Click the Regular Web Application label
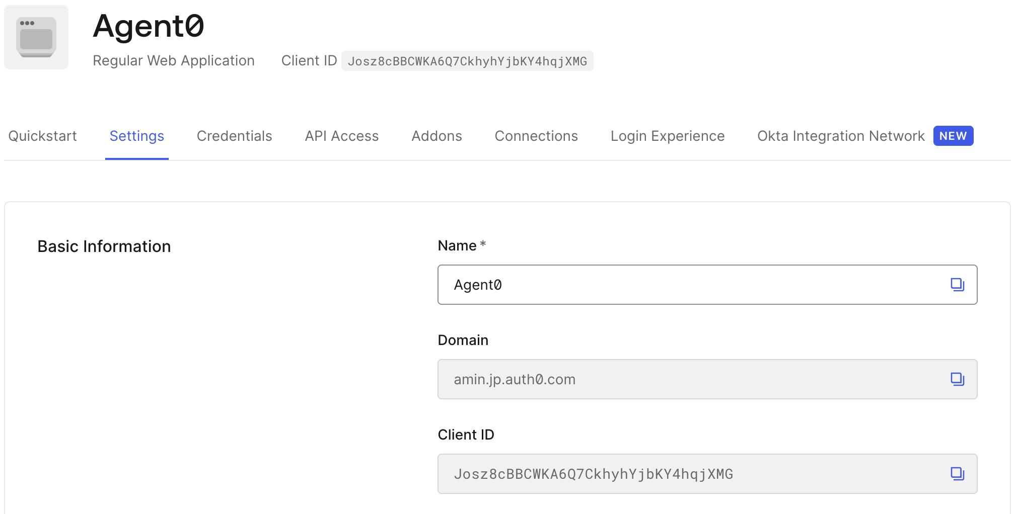The height and width of the screenshot is (514, 1018). coord(174,61)
